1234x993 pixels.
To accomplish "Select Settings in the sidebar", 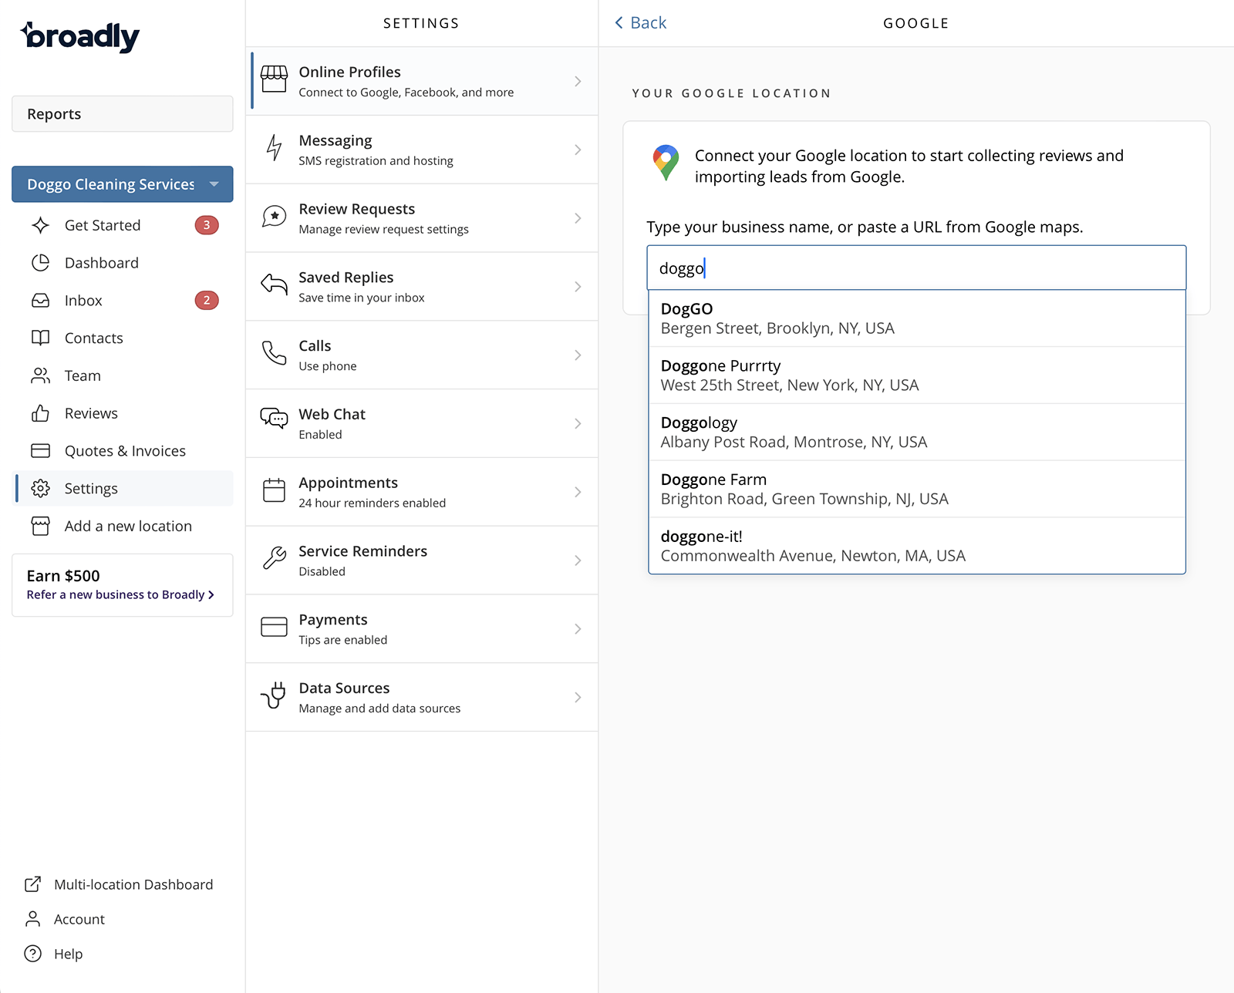I will point(124,488).
